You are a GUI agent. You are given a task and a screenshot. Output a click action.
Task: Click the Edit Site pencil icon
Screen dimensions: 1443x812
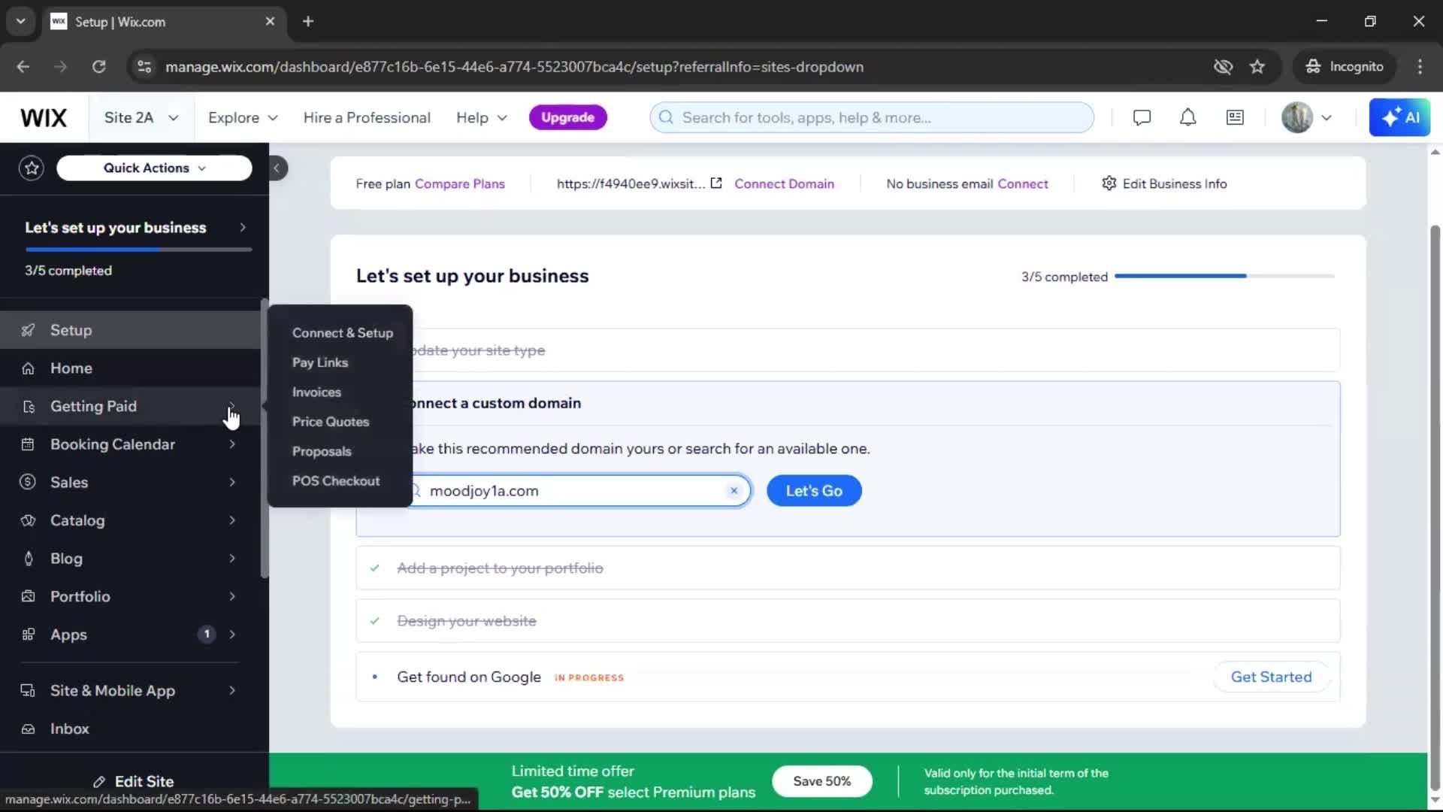tap(99, 782)
